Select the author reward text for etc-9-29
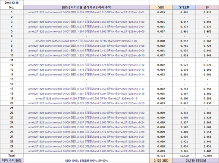219x163 pixels. pos(86,146)
